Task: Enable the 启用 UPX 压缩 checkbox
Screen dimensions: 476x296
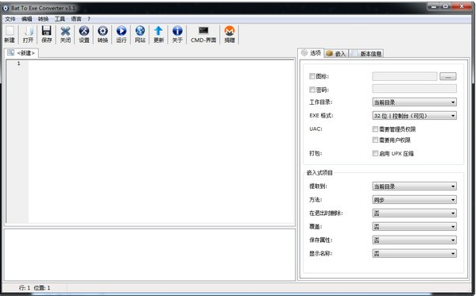Action: 375,153
